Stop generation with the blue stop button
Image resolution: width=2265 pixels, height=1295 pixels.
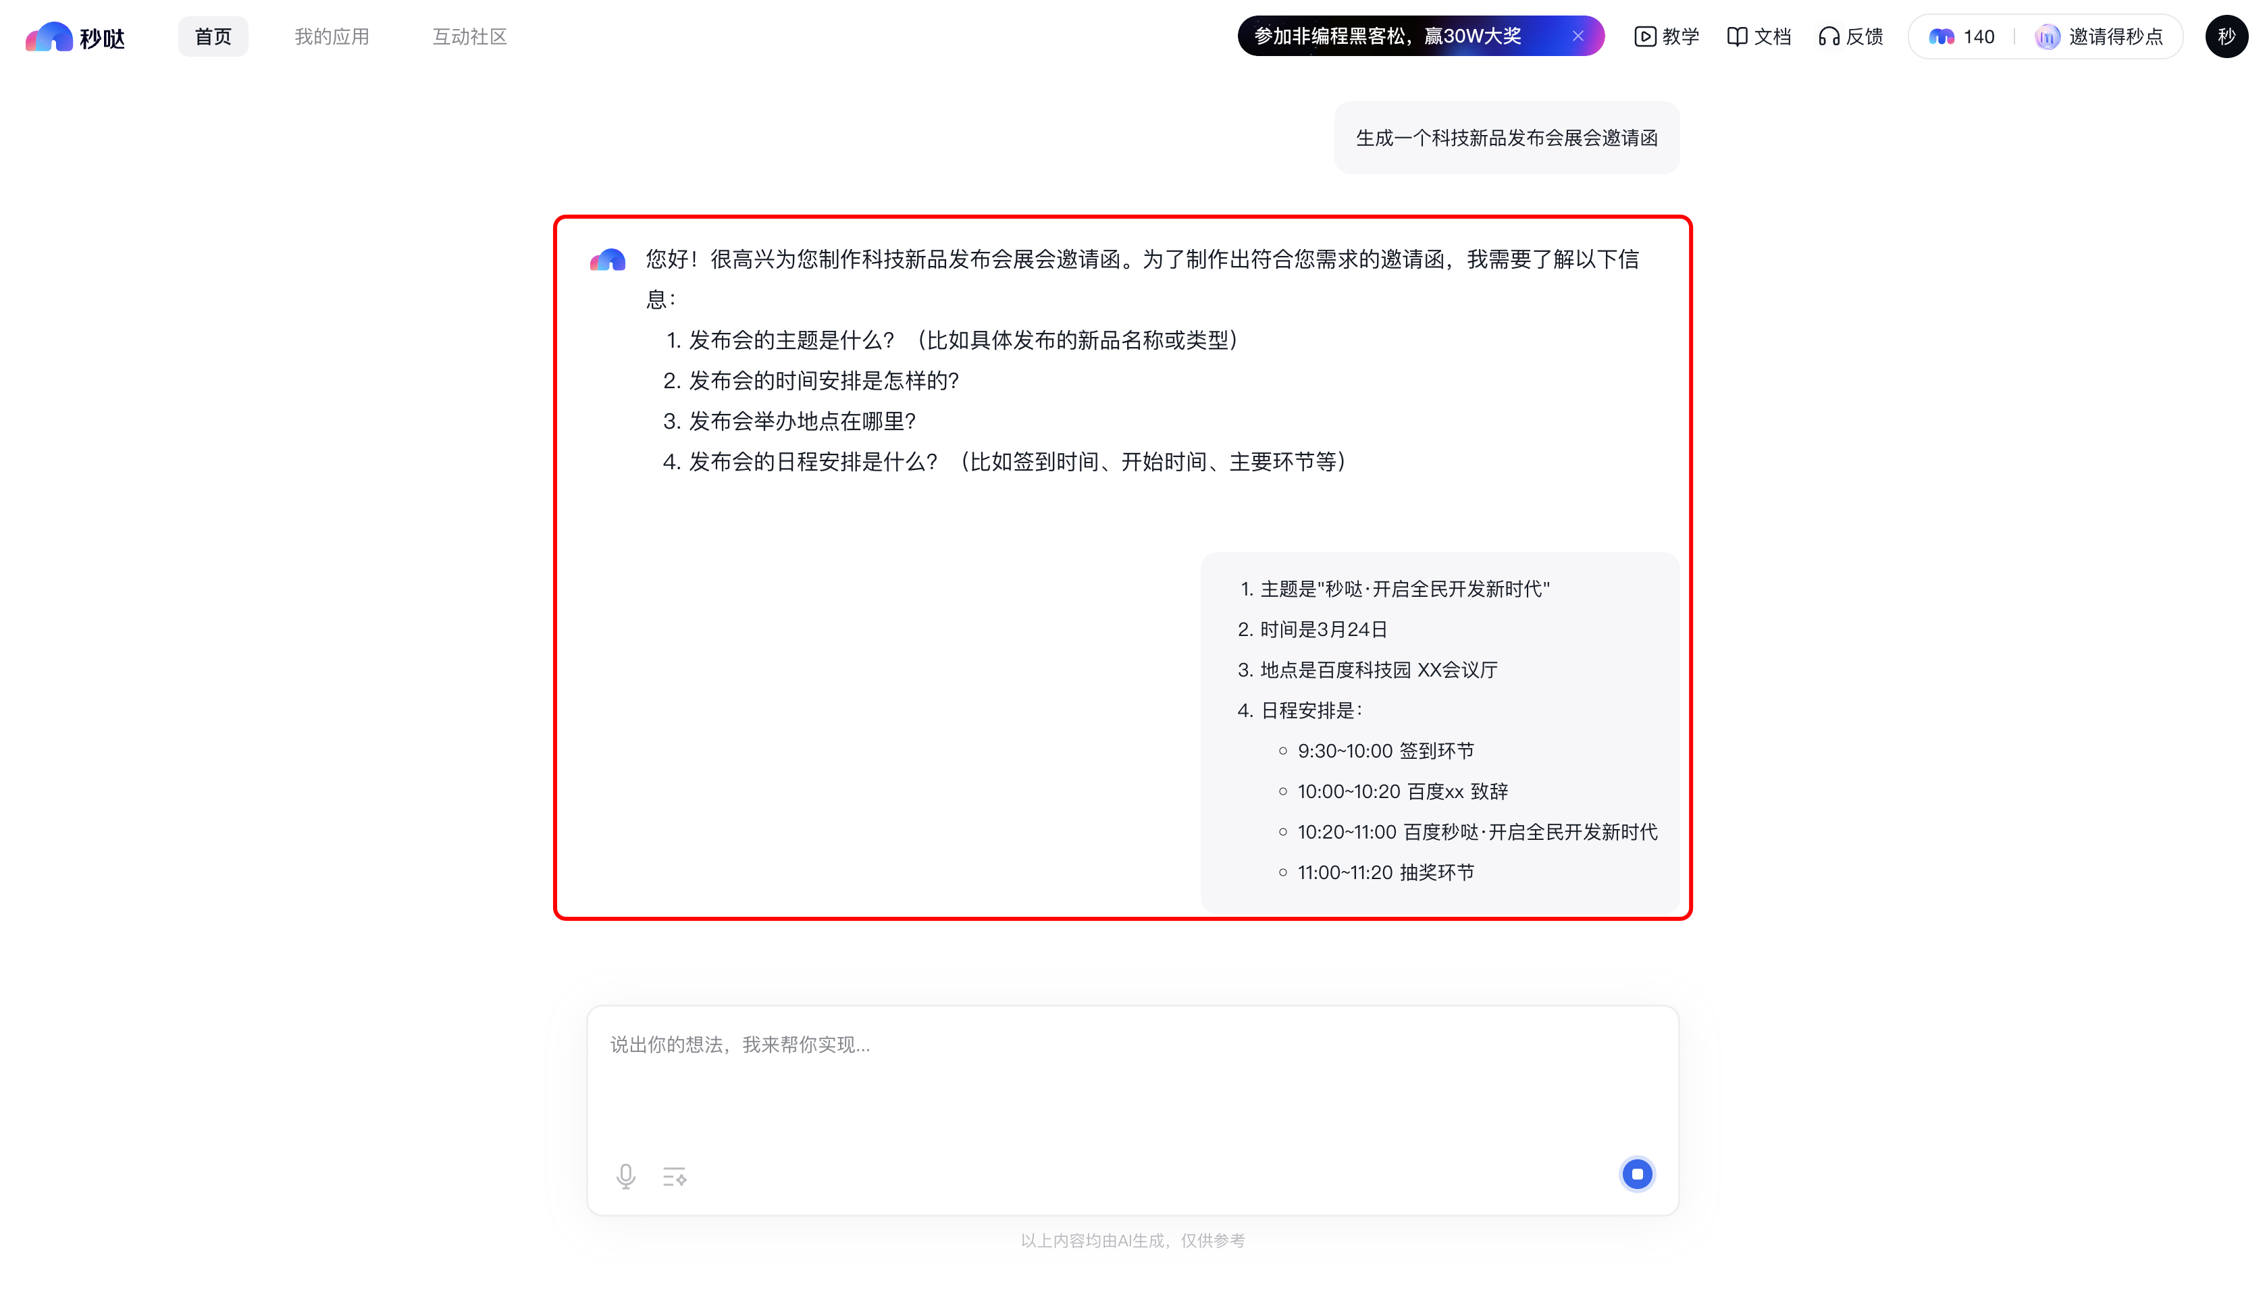pos(1637,1173)
